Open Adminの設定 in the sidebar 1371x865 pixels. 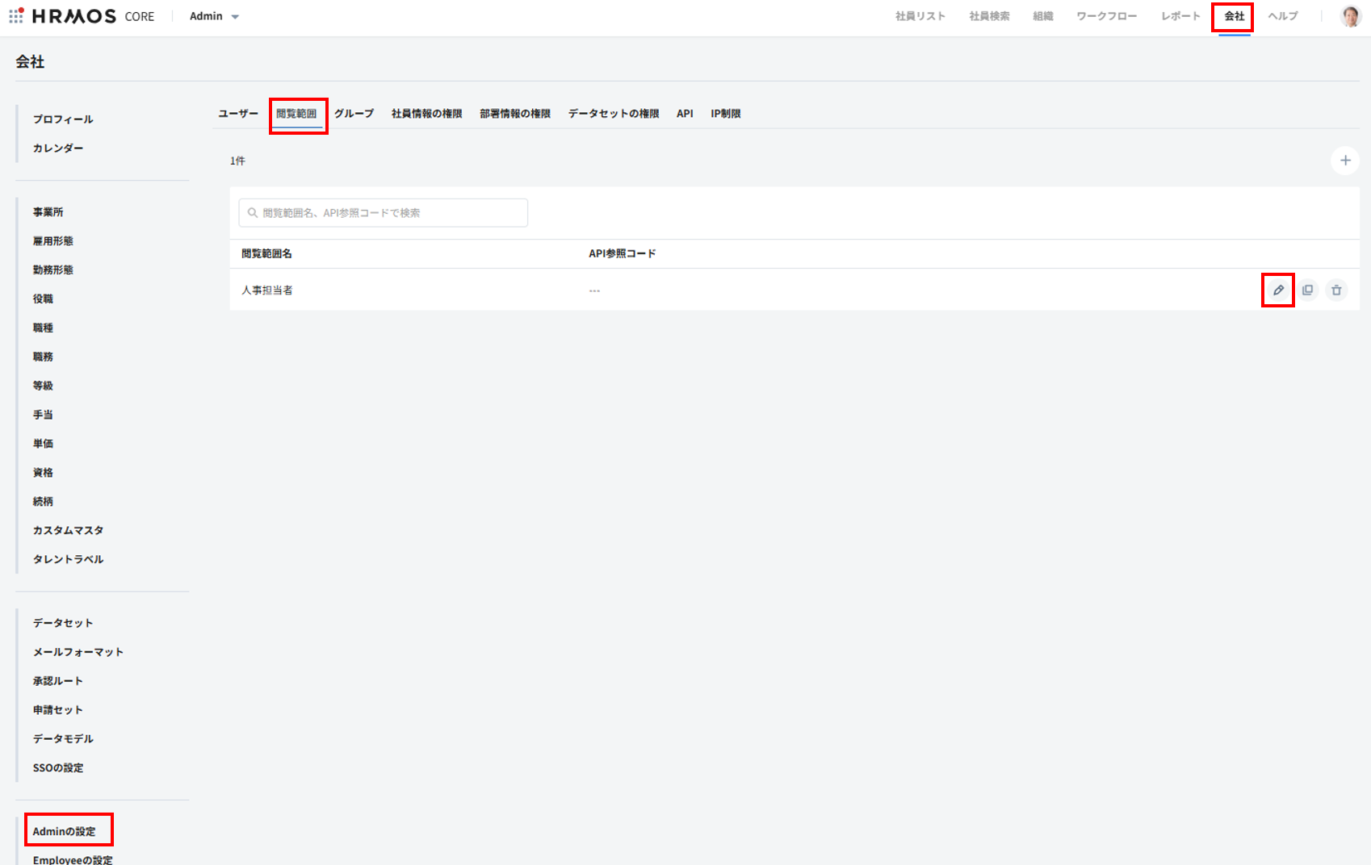65,831
